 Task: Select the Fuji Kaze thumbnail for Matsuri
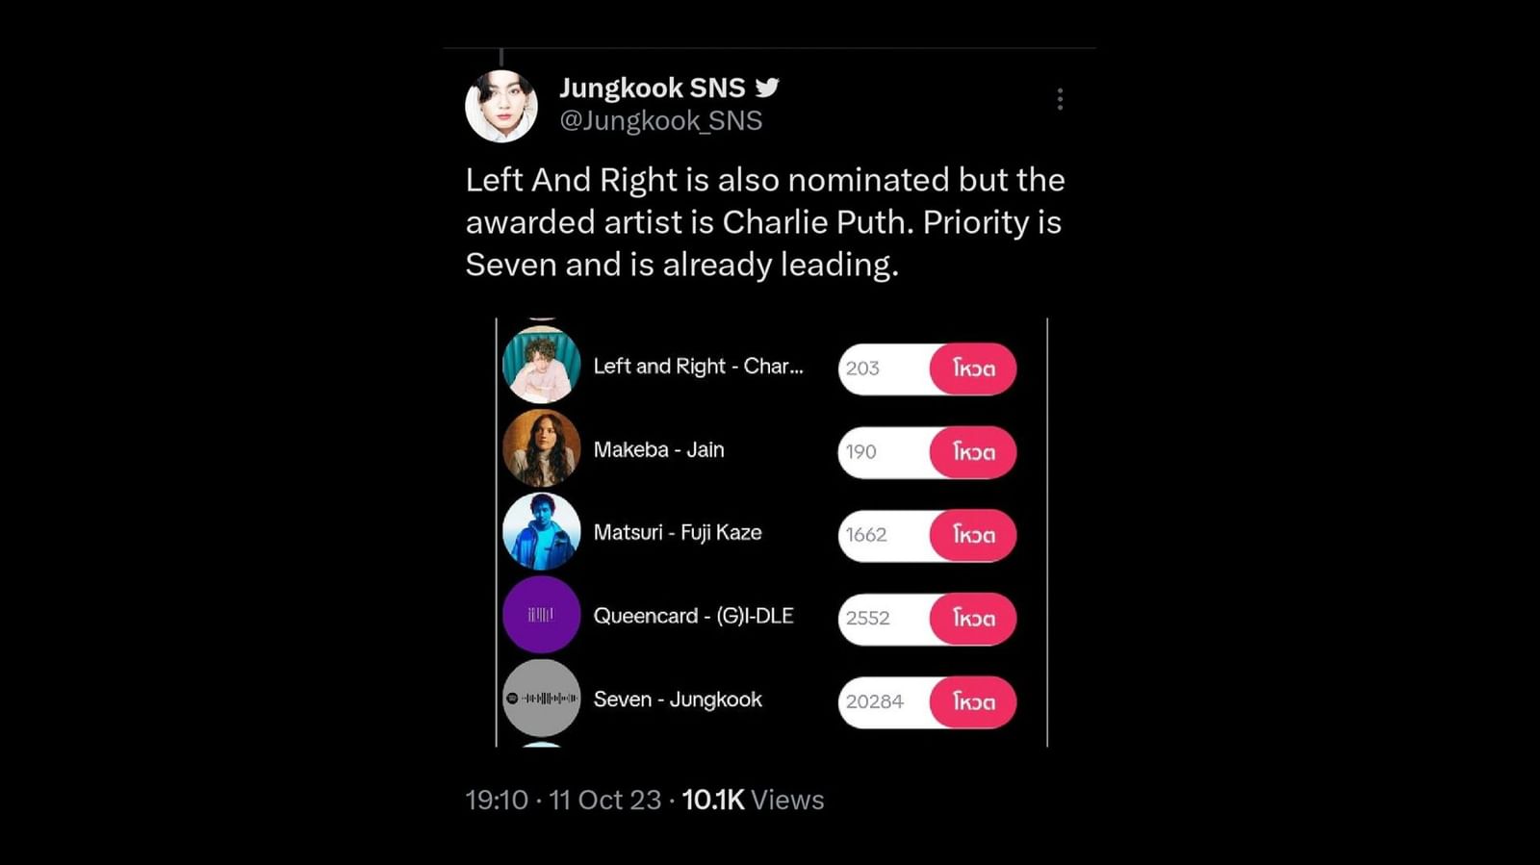click(540, 533)
